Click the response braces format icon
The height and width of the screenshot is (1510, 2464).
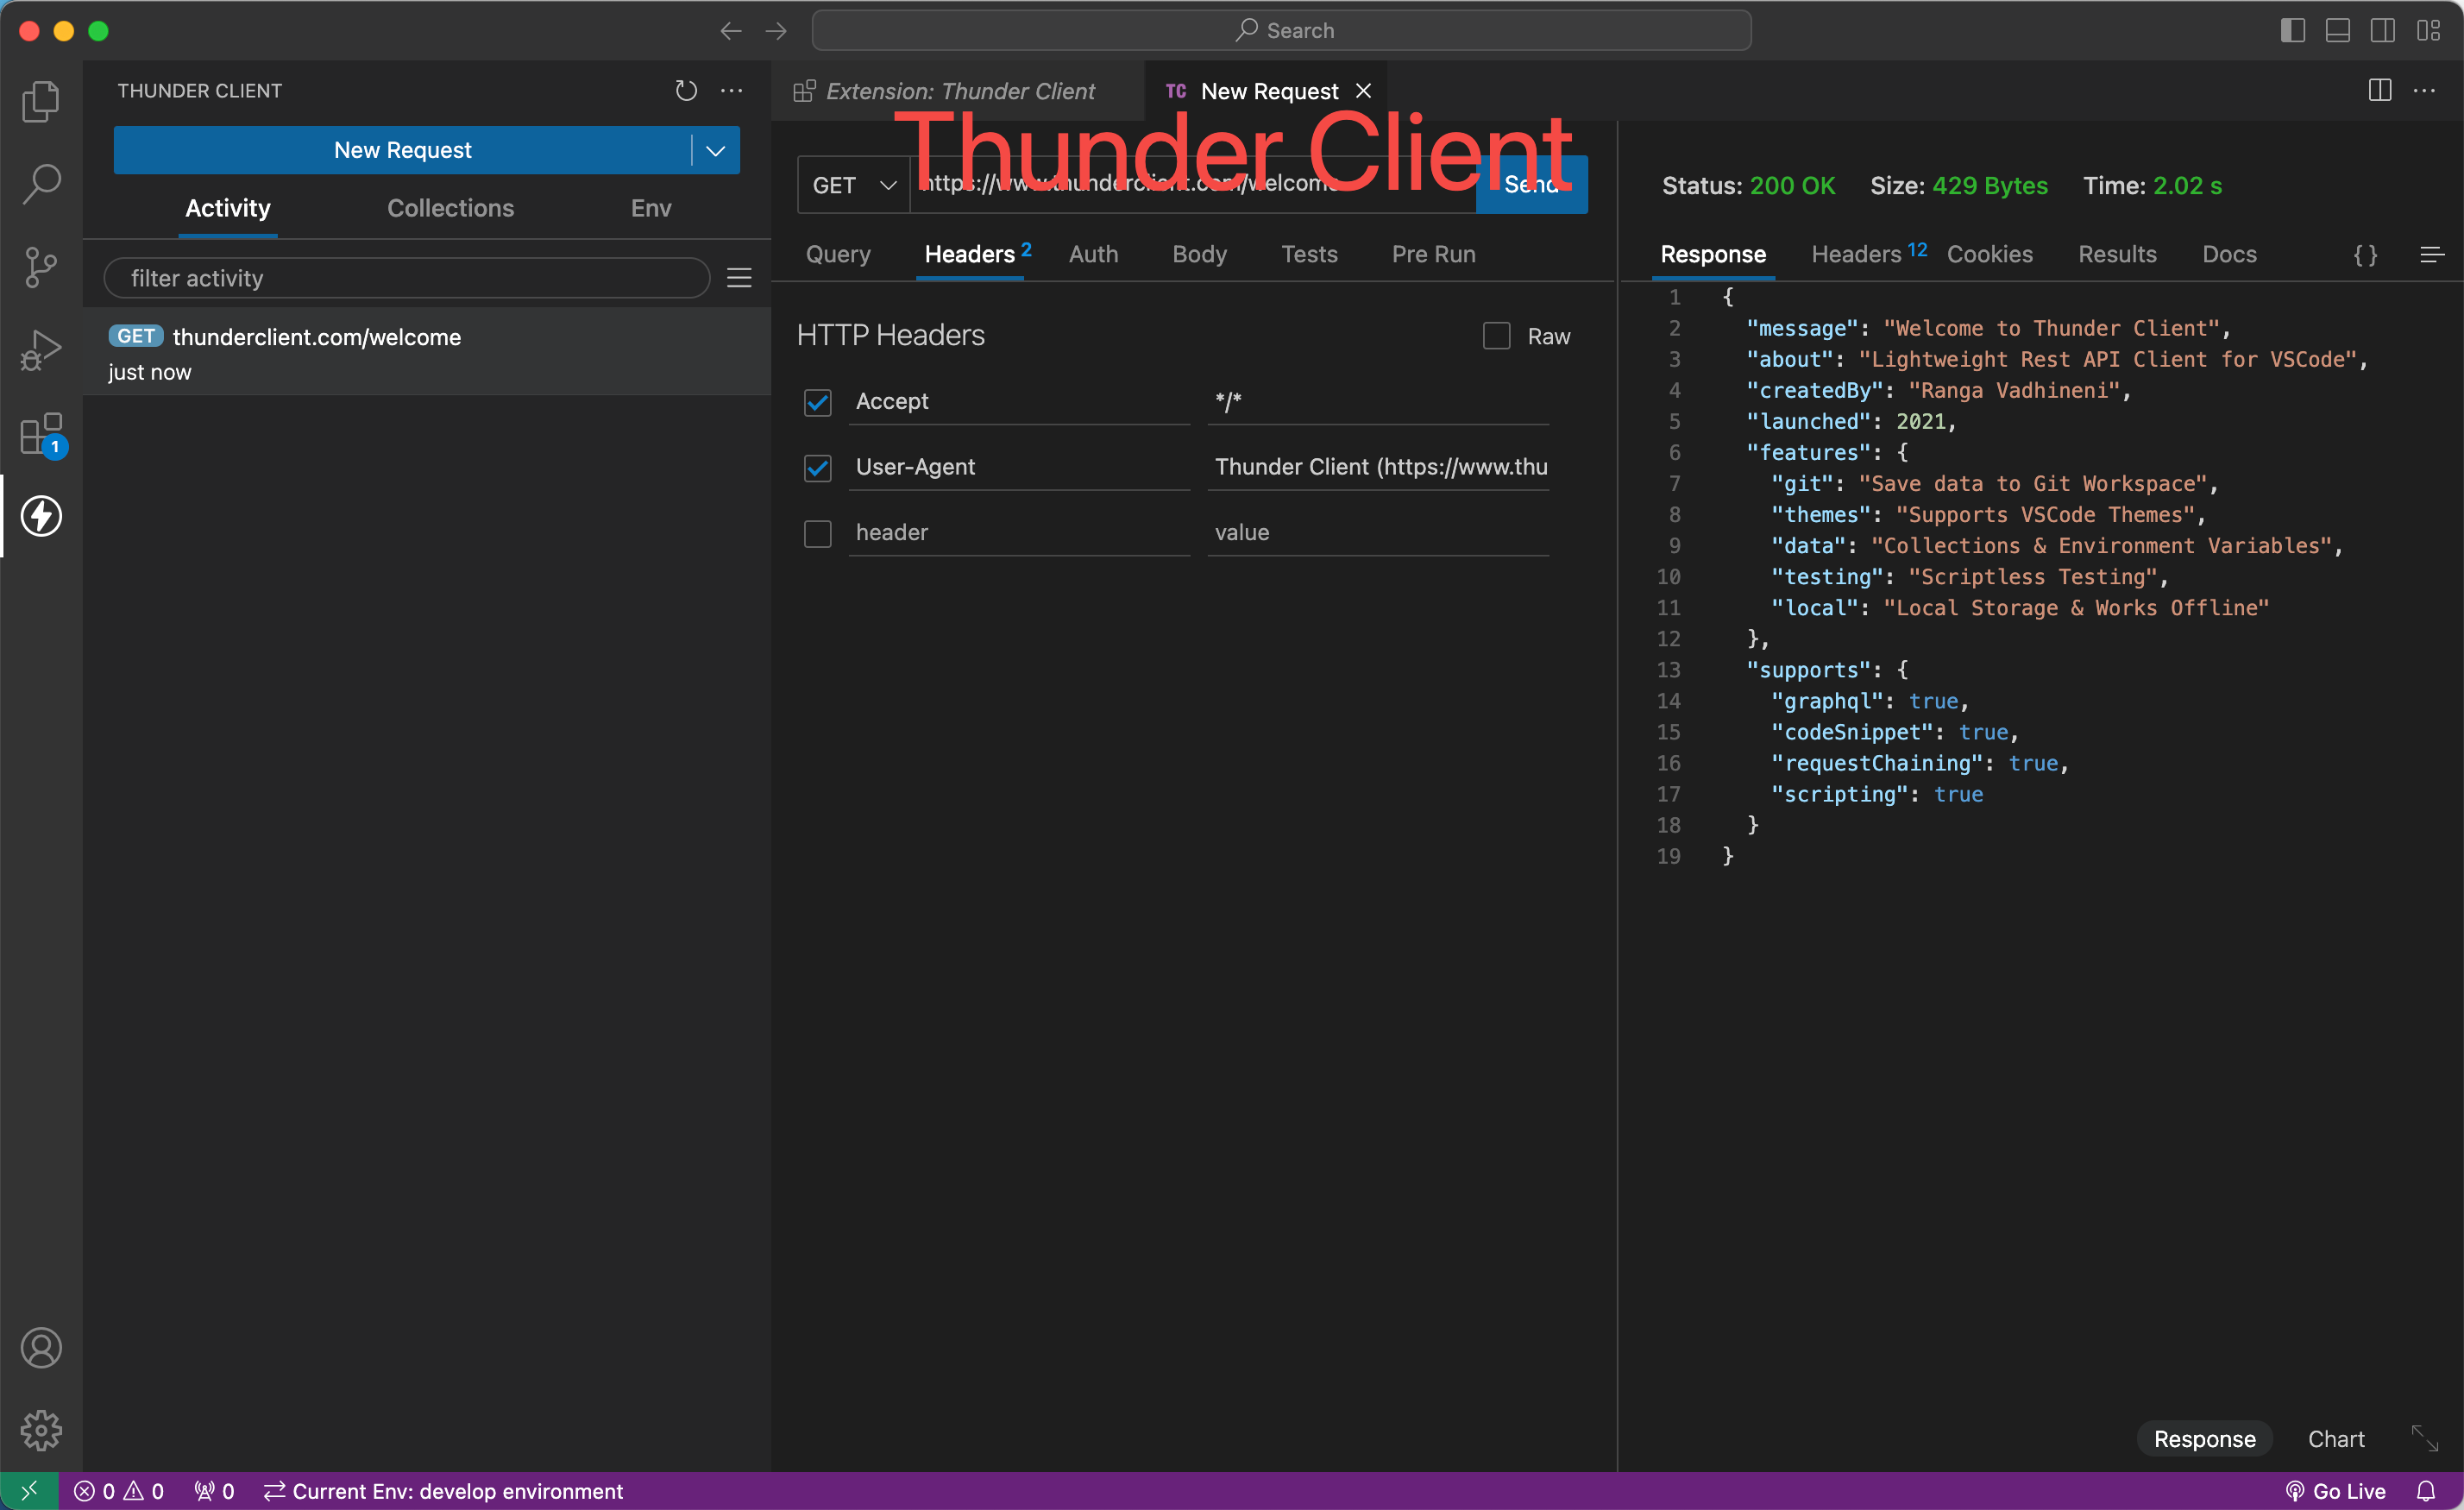click(2366, 255)
